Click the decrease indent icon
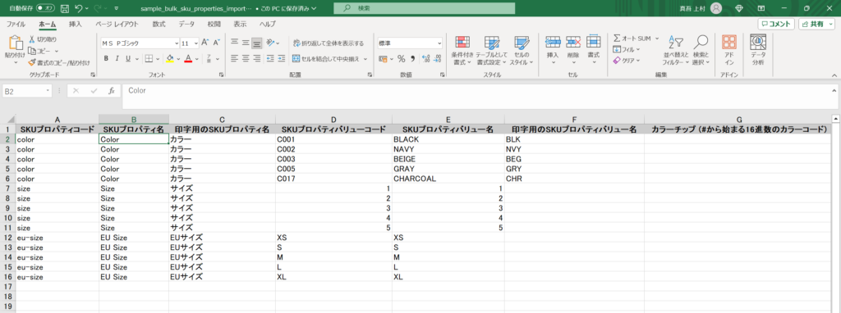 click(270, 58)
